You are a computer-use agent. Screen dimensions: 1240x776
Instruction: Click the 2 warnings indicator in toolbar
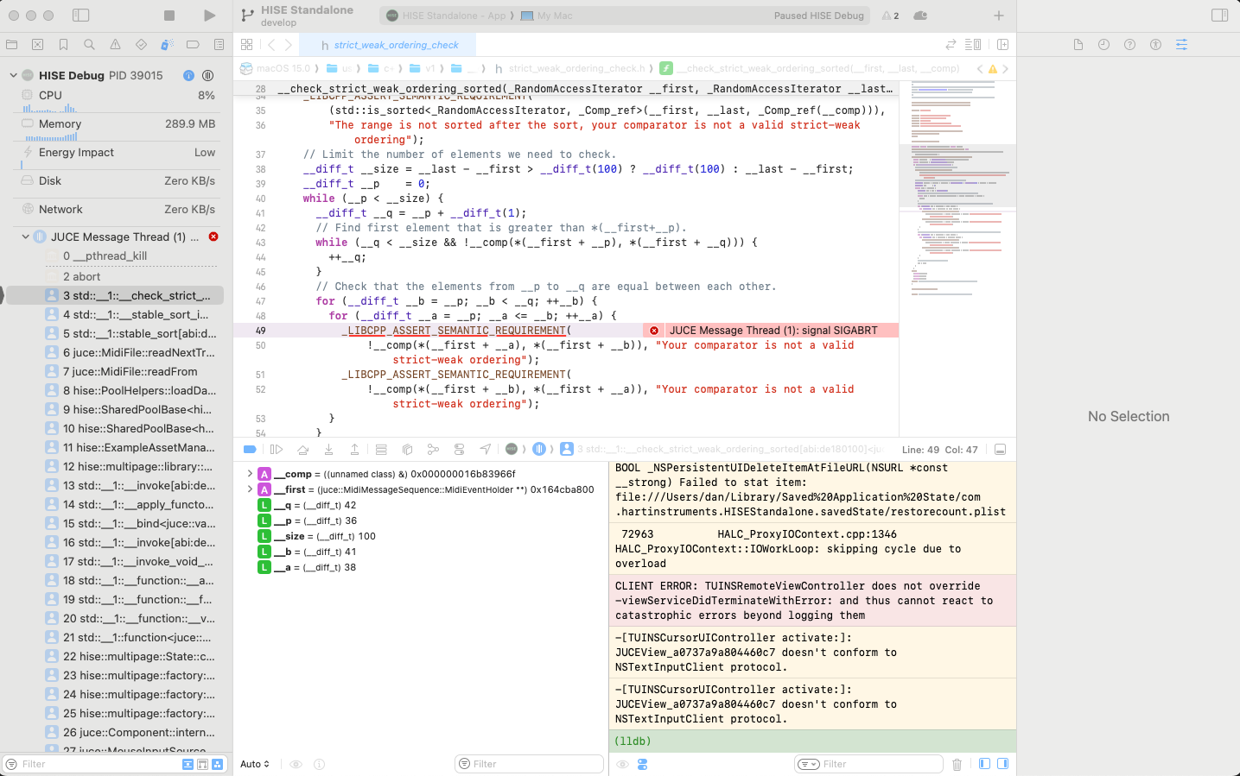click(891, 16)
